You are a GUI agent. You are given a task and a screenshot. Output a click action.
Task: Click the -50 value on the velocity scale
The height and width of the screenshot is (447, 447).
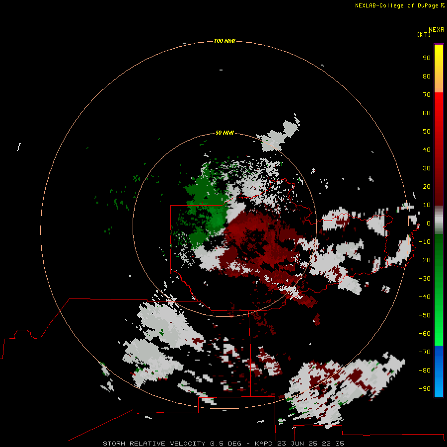tap(425, 315)
